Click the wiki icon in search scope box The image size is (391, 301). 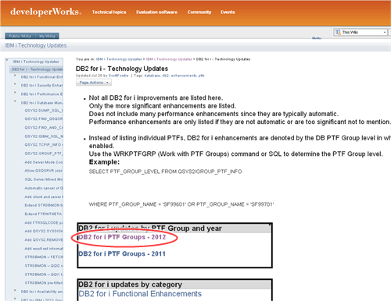(x=338, y=32)
